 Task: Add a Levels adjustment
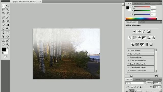[139, 31]
